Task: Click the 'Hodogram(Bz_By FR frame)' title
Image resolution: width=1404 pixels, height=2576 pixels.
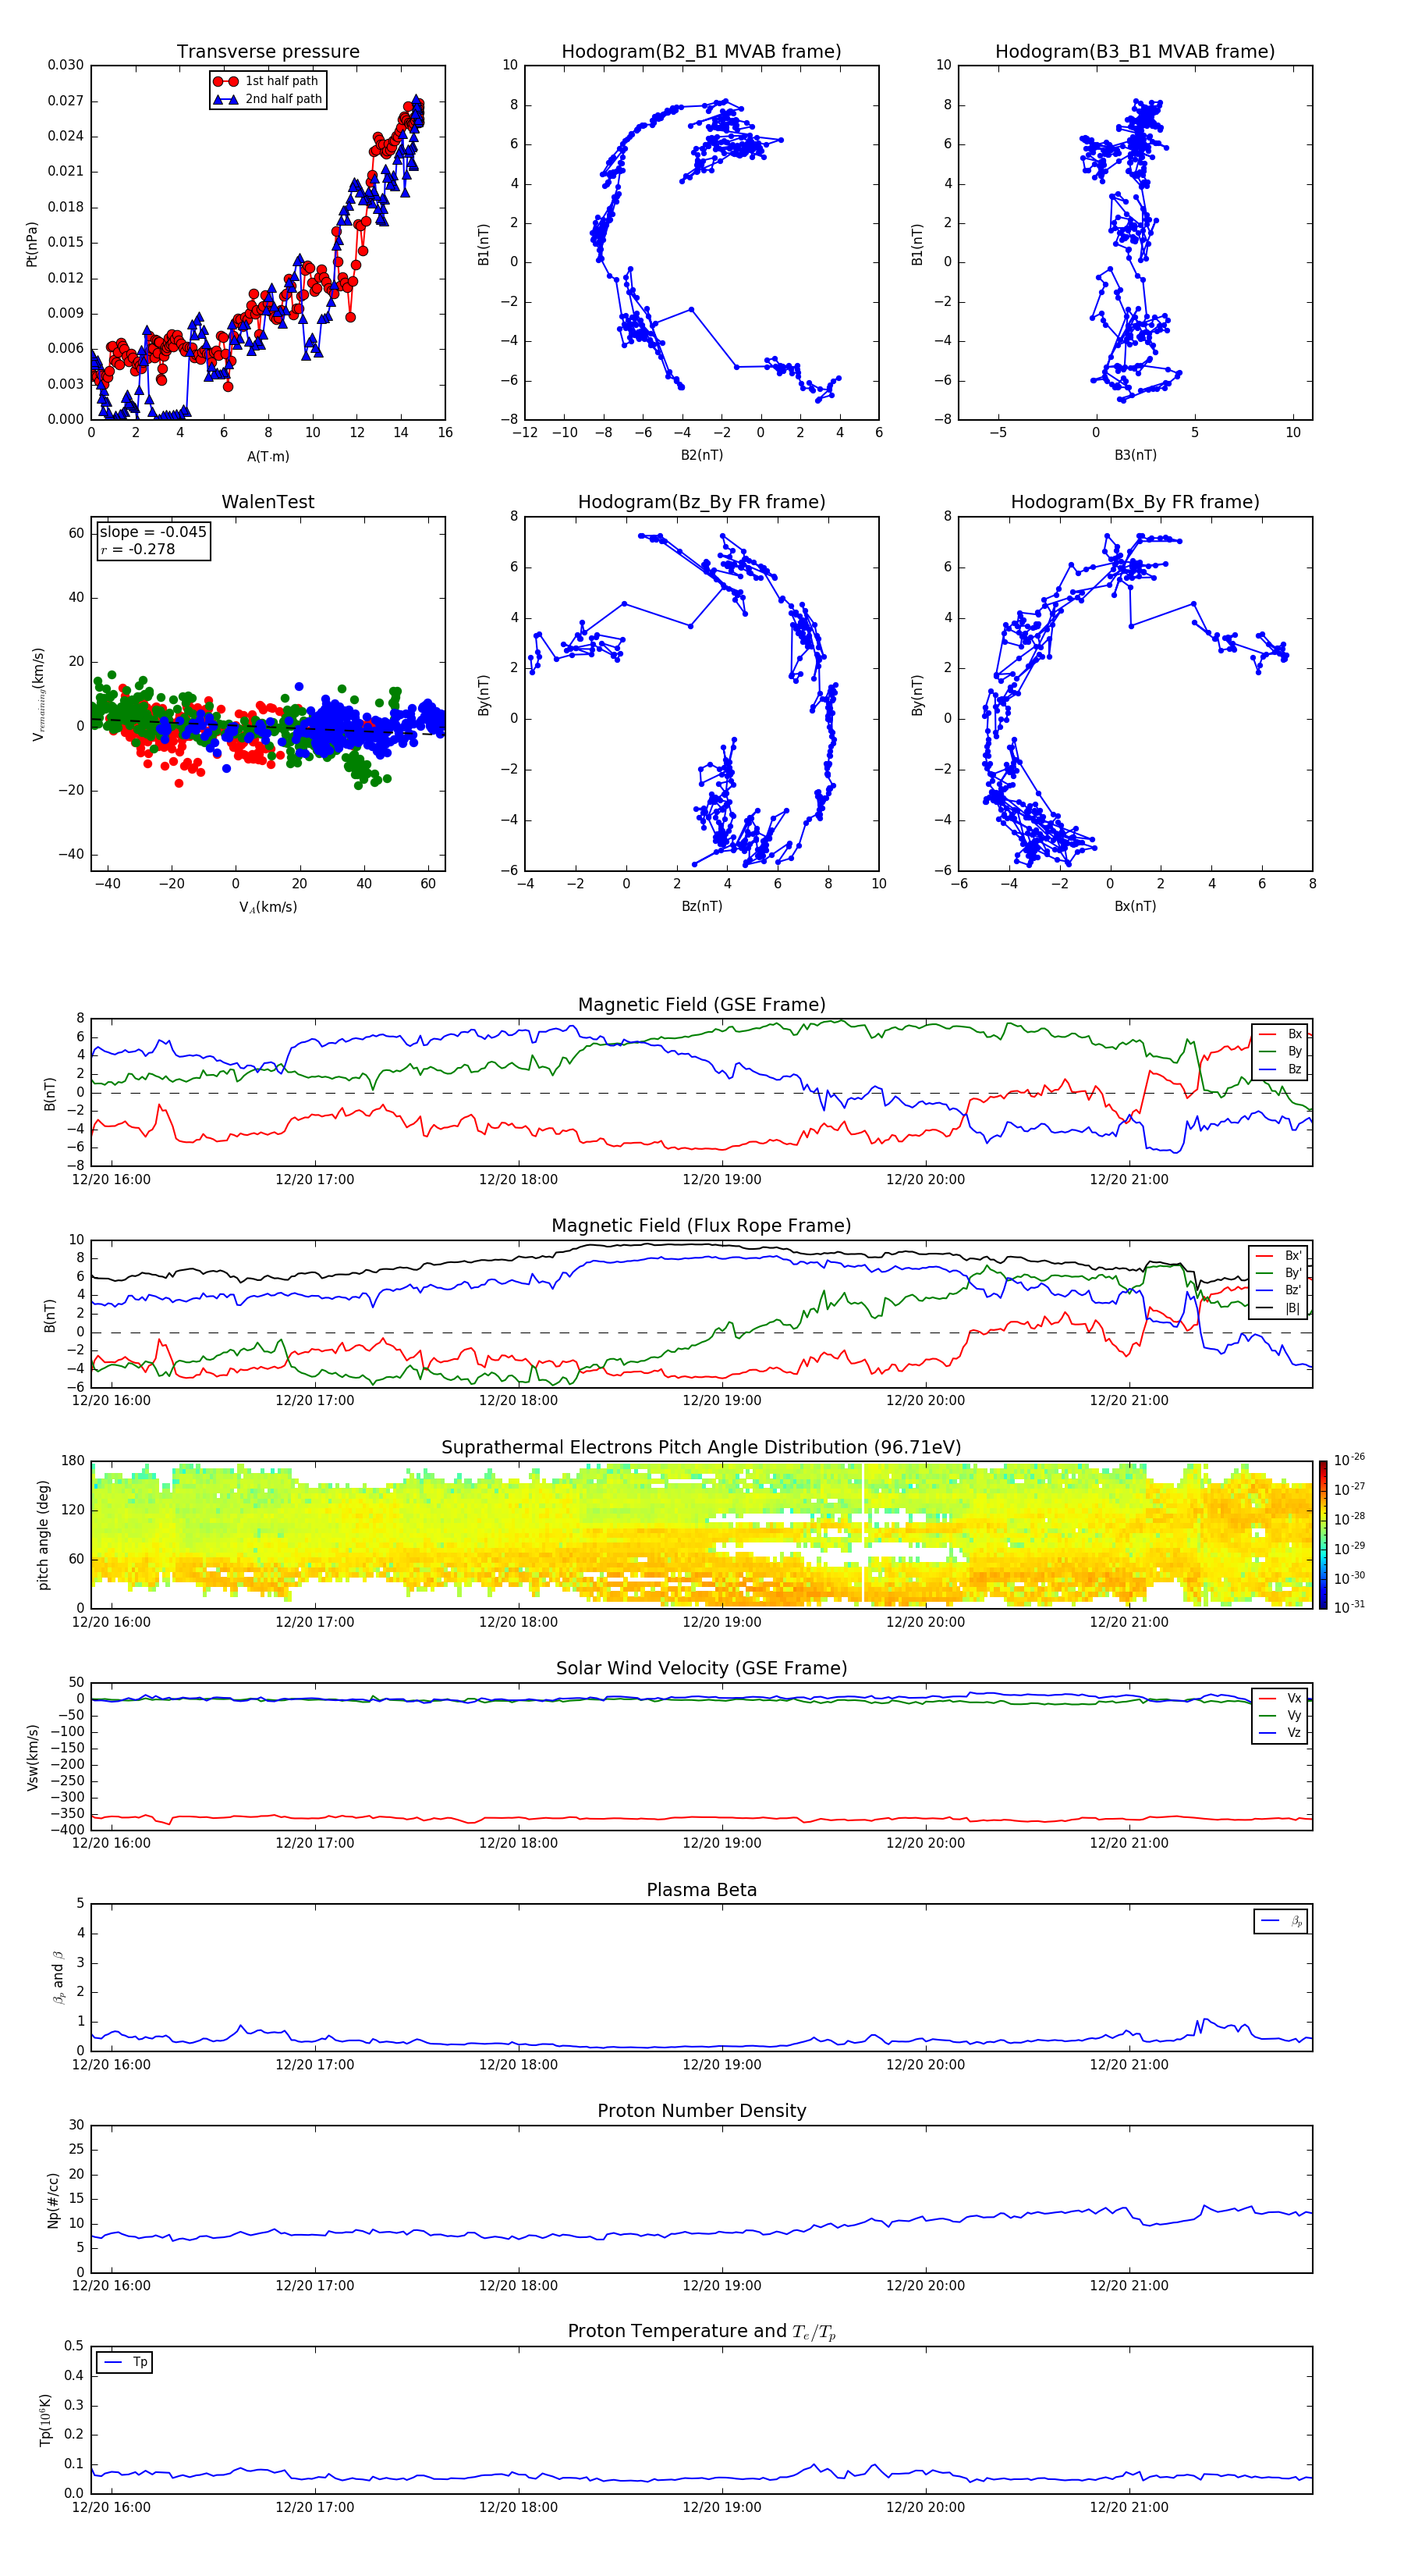Action: (701, 502)
